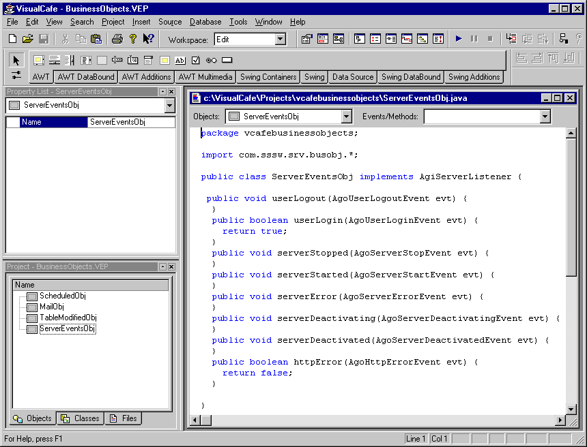Switch to the Classes tab in Project window
The width and height of the screenshot is (587, 447).
(x=81, y=418)
